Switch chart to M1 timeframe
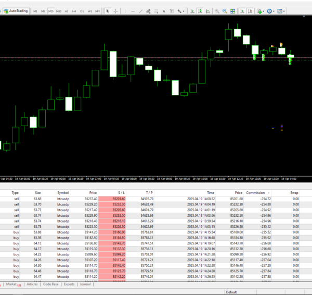 click(x=35, y=11)
